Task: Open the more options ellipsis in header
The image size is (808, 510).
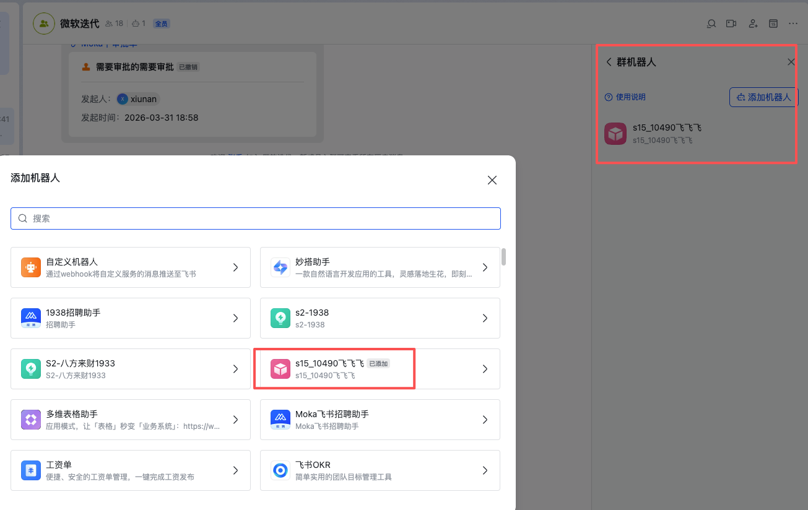Action: [x=793, y=24]
